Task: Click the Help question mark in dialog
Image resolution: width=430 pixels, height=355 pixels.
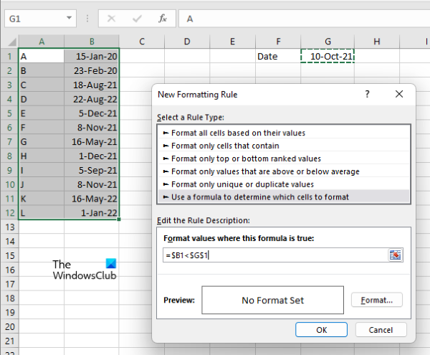Action: click(367, 94)
